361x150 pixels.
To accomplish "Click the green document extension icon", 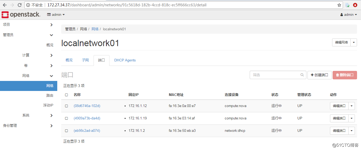I will 347,5.
